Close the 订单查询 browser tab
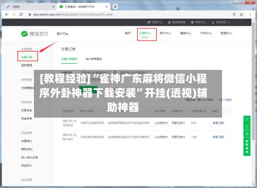This screenshot has height=188, width=257. coord(107,7)
